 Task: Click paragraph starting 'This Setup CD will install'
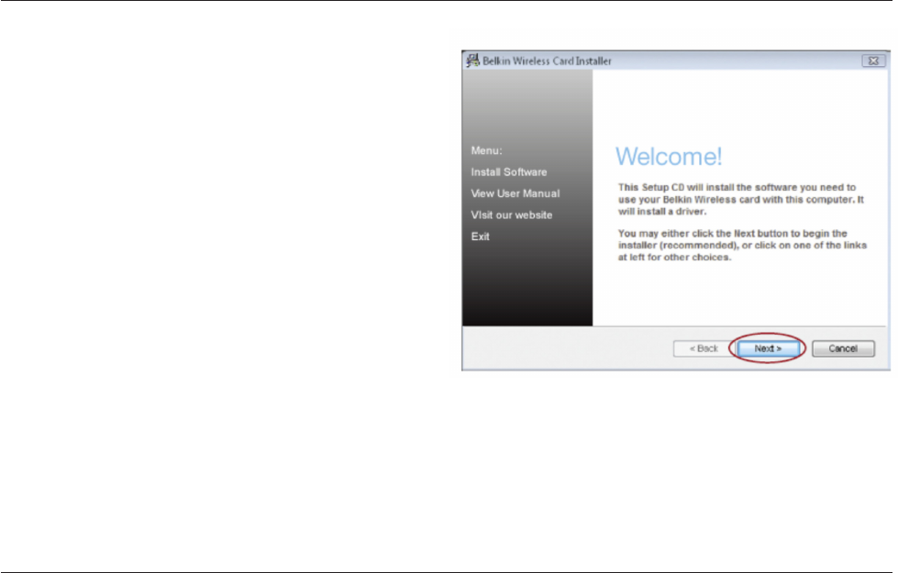pyautogui.click(x=740, y=199)
